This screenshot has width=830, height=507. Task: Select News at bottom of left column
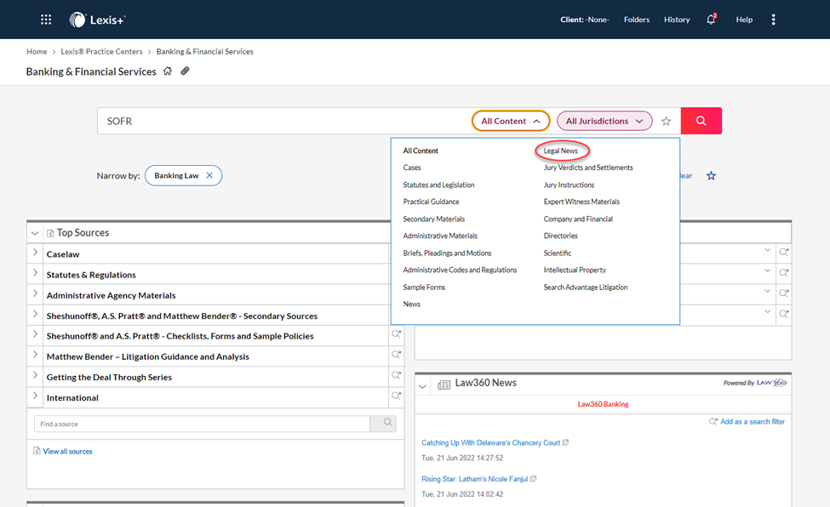click(x=411, y=305)
